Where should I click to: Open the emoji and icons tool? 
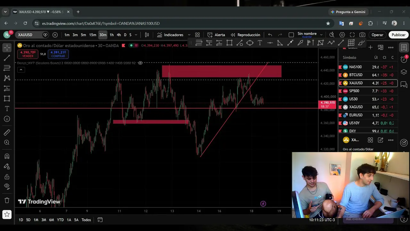[7, 119]
